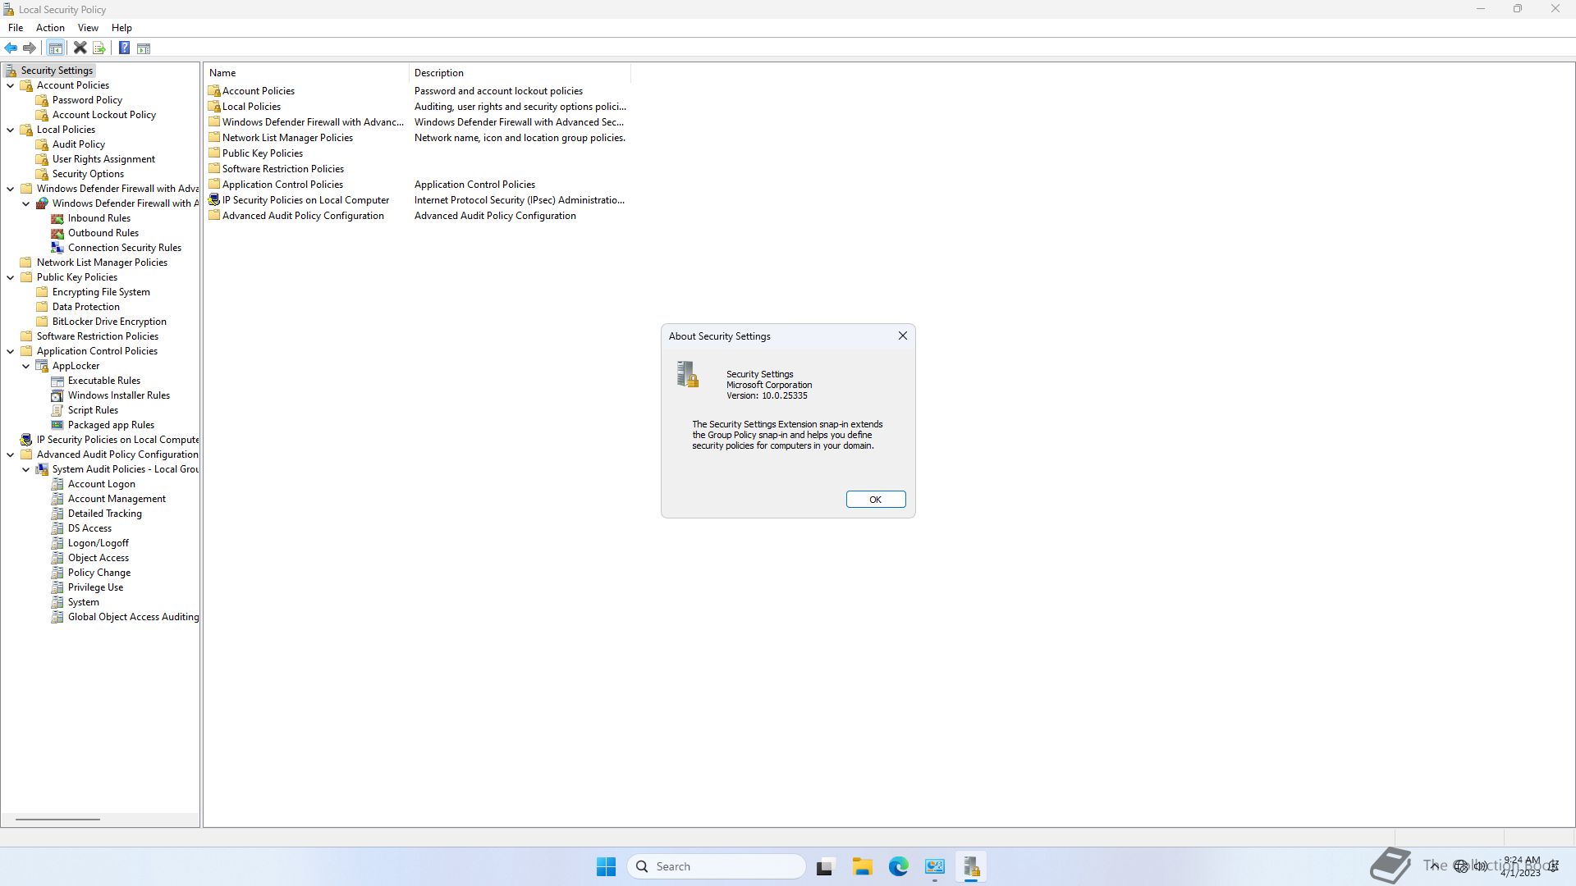Click the Back arrow toolbar icon

pos(11,48)
